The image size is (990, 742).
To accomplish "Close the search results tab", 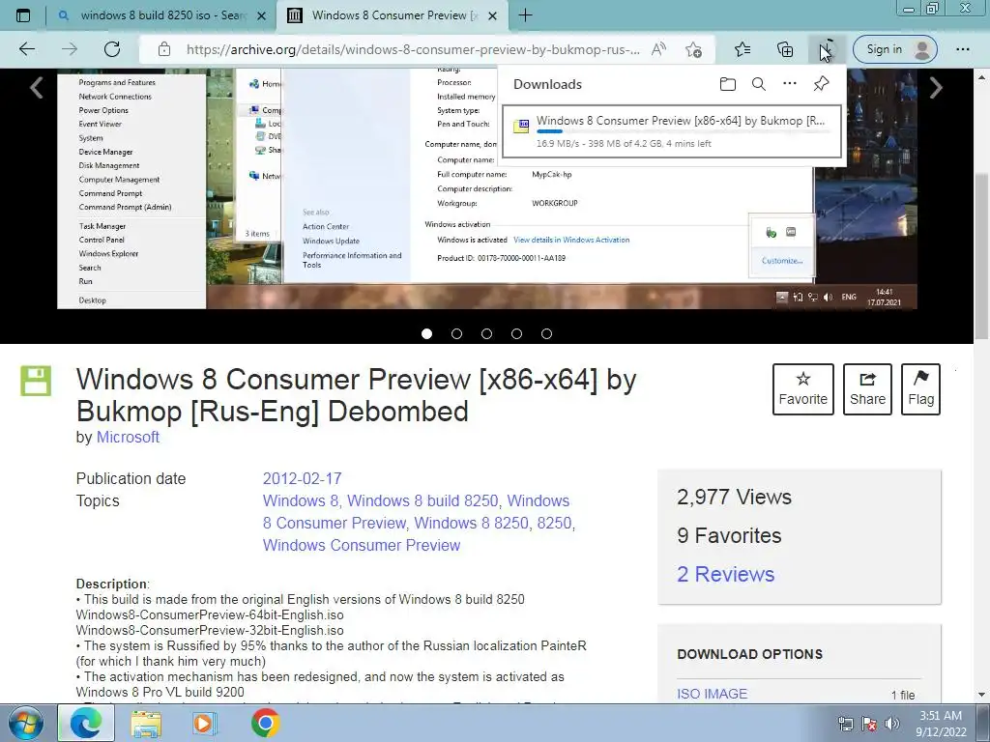I will click(x=261, y=15).
